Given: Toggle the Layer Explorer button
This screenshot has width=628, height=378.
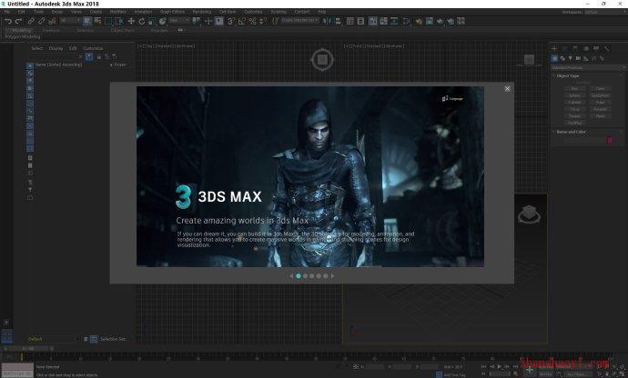Looking at the screenshot, I should [x=360, y=21].
